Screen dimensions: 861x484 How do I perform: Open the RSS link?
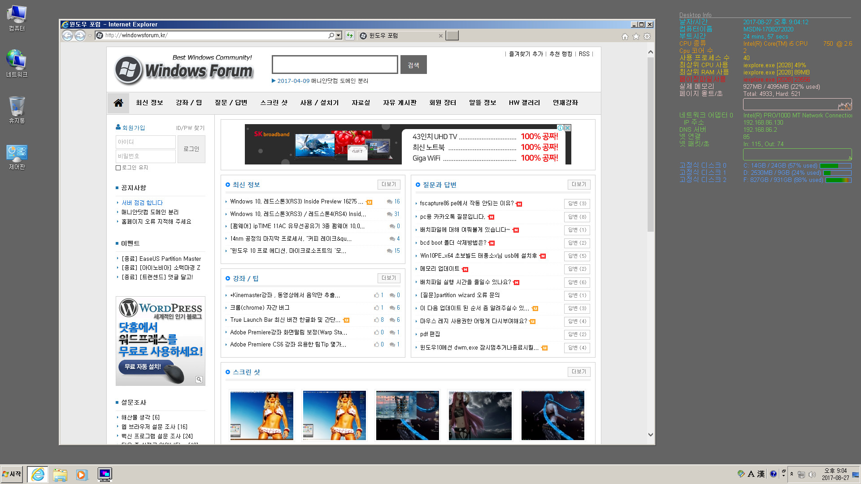pos(584,54)
